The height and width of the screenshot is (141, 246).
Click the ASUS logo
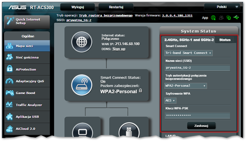point(17,7)
